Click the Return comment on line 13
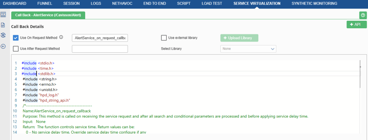 coord(78,127)
